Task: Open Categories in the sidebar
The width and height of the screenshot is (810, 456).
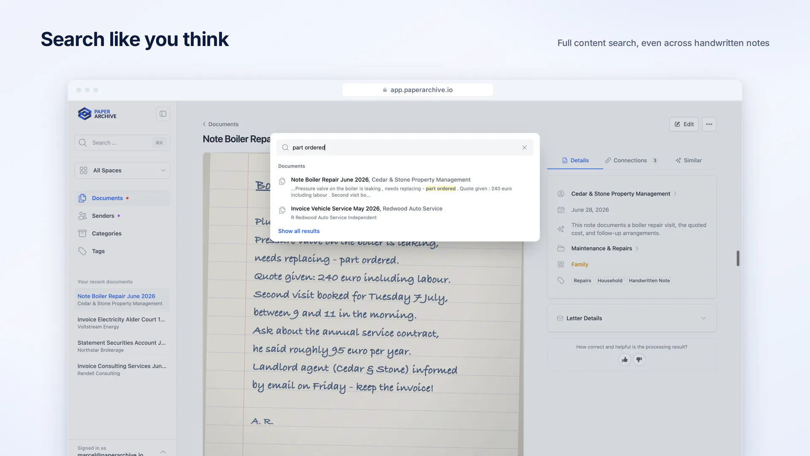Action: point(122,233)
